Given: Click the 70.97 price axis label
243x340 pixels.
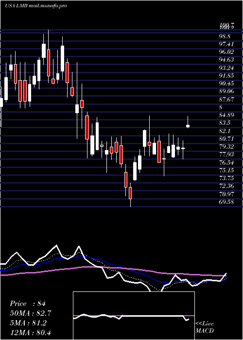Looking at the screenshot, I should (226, 194).
